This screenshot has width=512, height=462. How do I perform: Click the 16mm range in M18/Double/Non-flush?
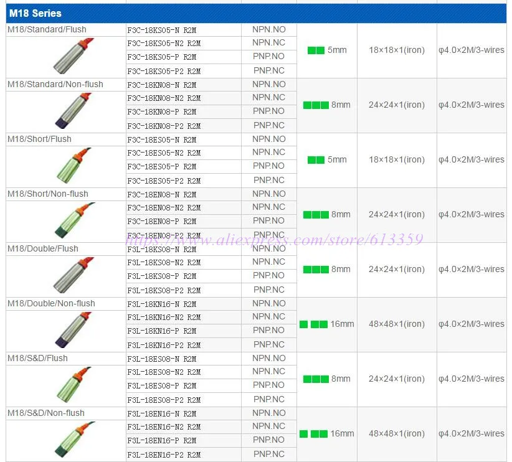[327, 324]
